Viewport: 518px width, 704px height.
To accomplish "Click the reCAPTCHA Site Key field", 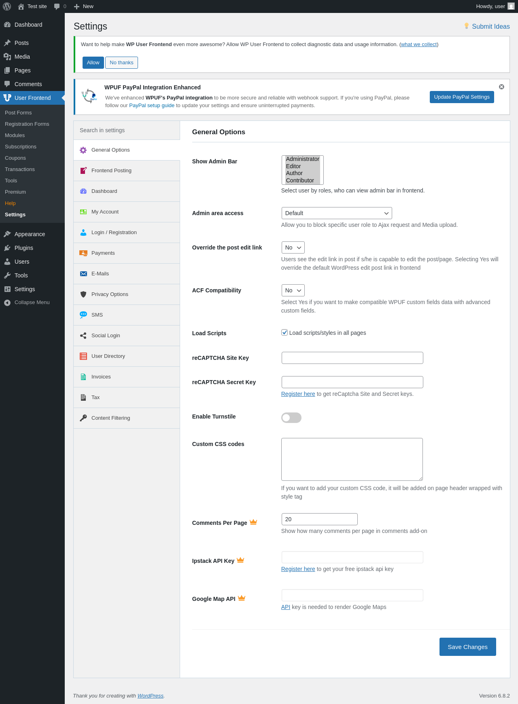I will tap(352, 358).
